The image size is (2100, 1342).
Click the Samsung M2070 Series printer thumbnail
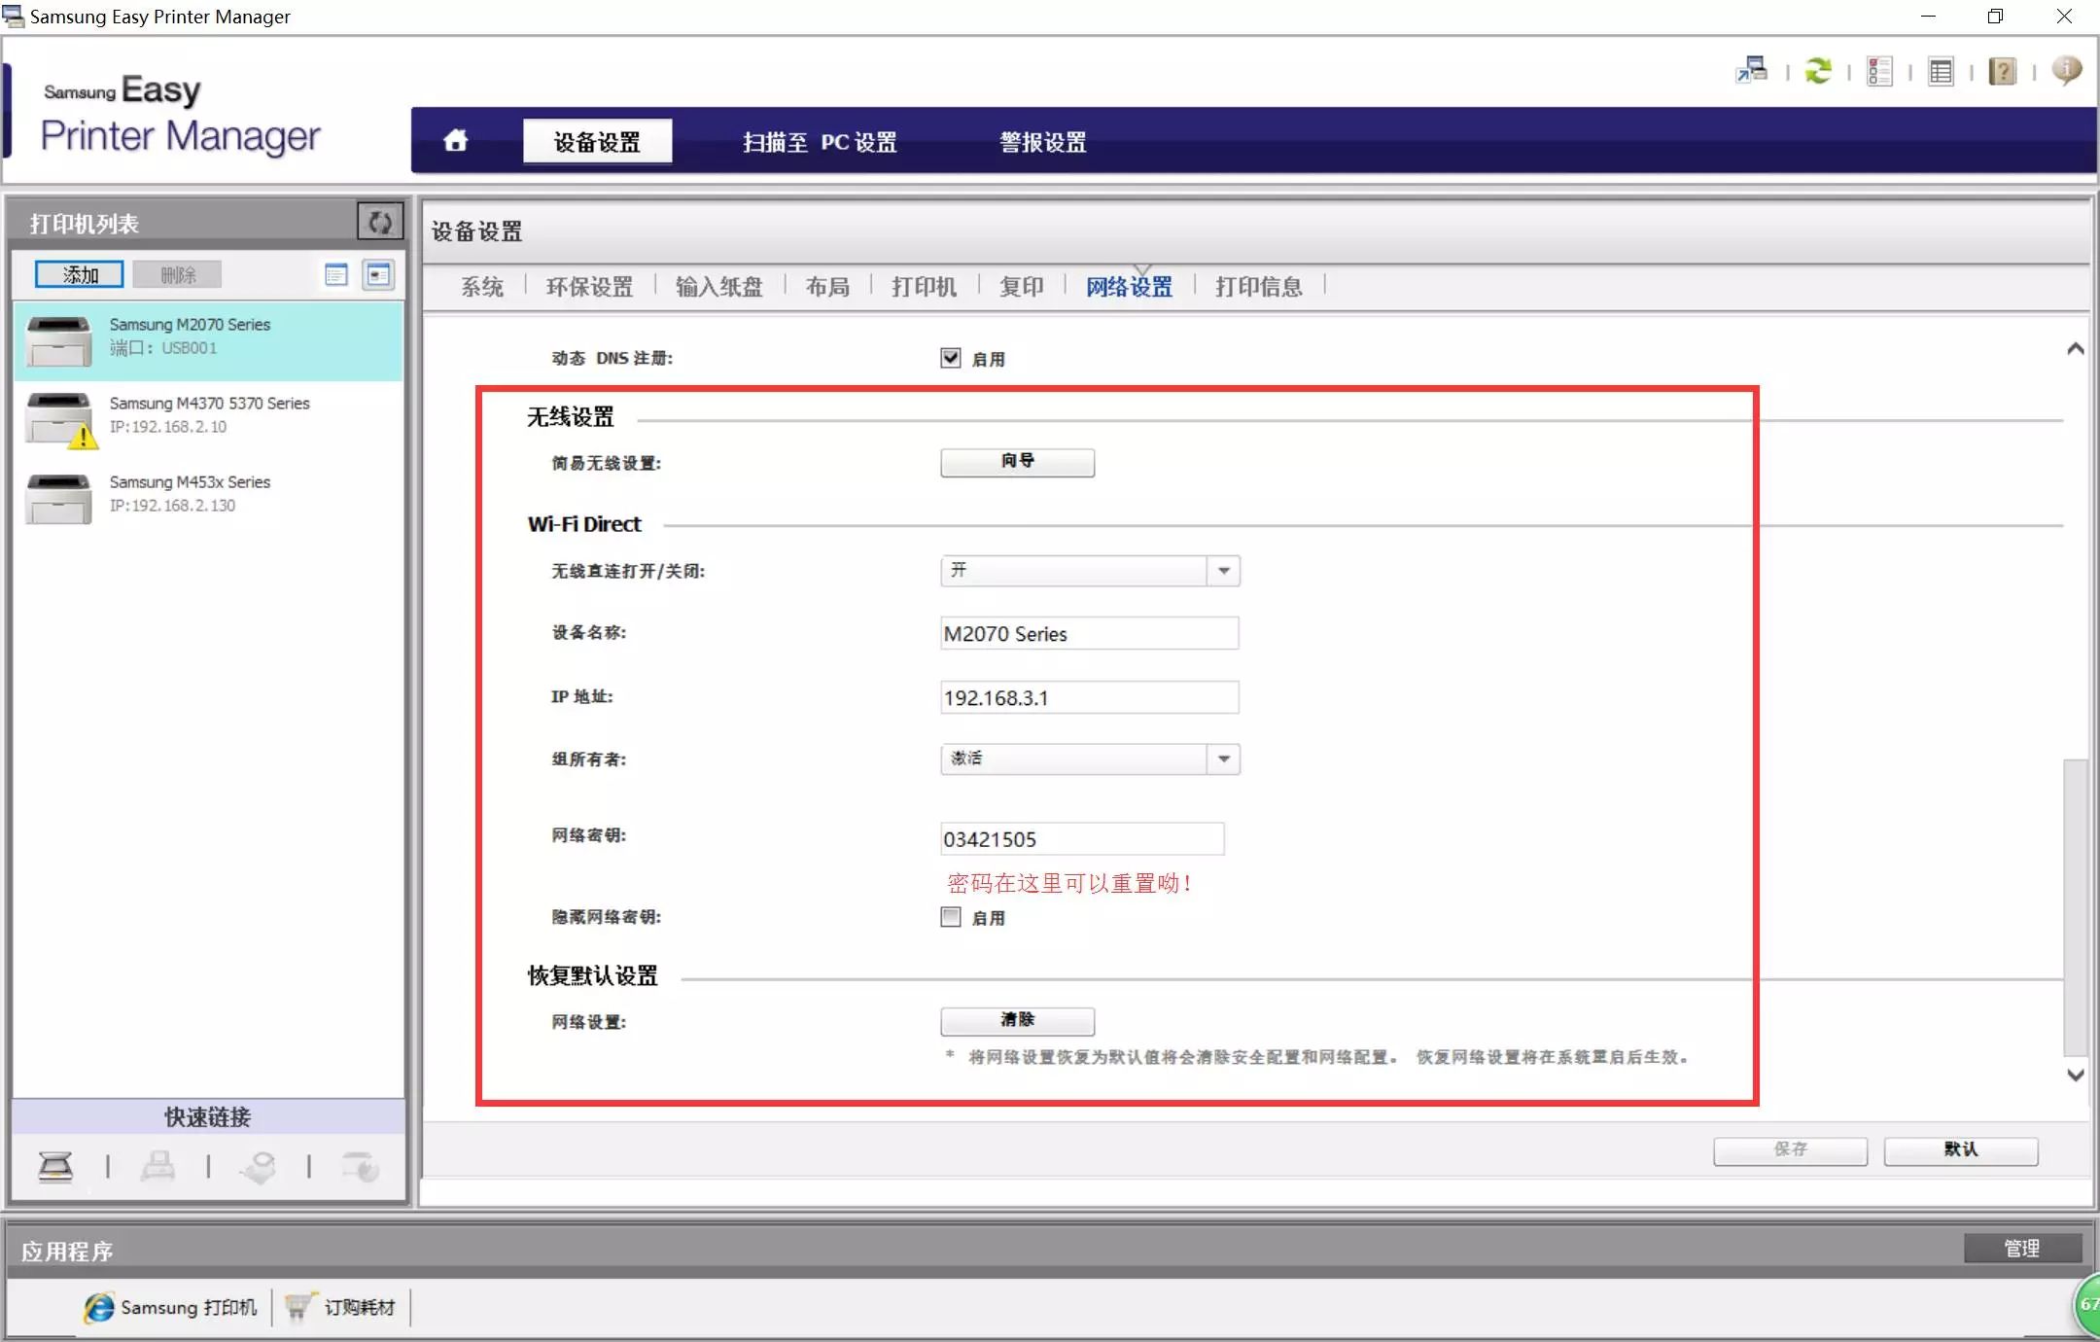(59, 340)
